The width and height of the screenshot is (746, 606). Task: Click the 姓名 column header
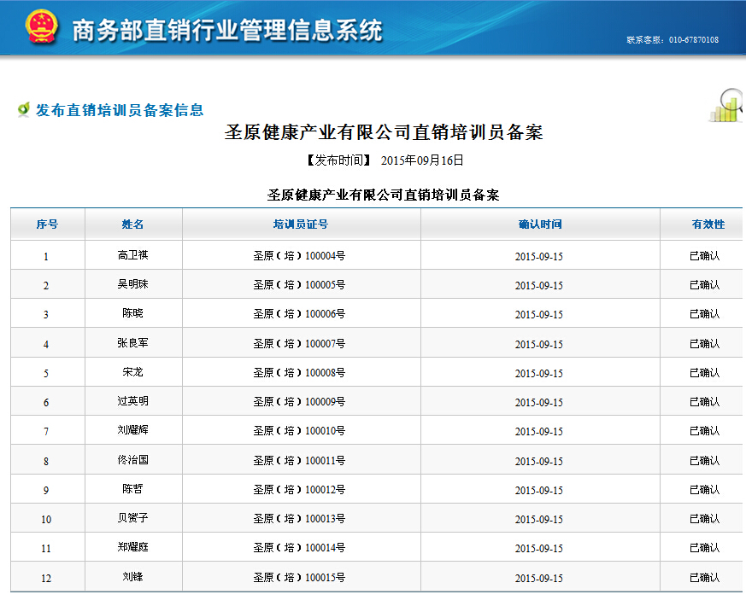(x=133, y=224)
